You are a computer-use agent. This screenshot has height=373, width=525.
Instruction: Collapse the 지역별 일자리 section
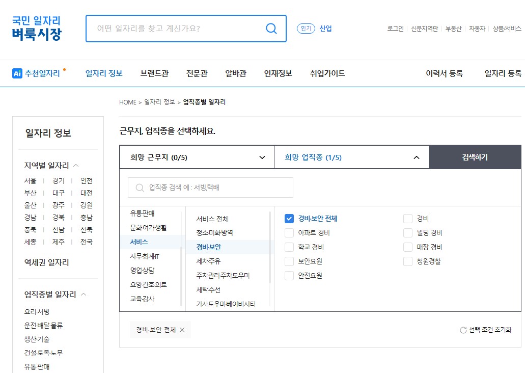pyautogui.click(x=76, y=165)
